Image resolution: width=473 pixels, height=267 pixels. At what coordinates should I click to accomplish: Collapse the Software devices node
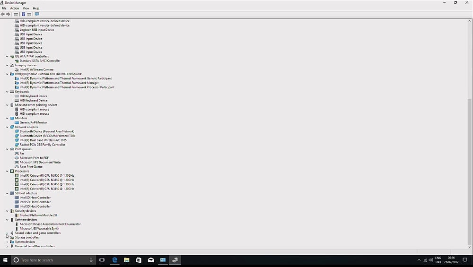tap(7, 220)
